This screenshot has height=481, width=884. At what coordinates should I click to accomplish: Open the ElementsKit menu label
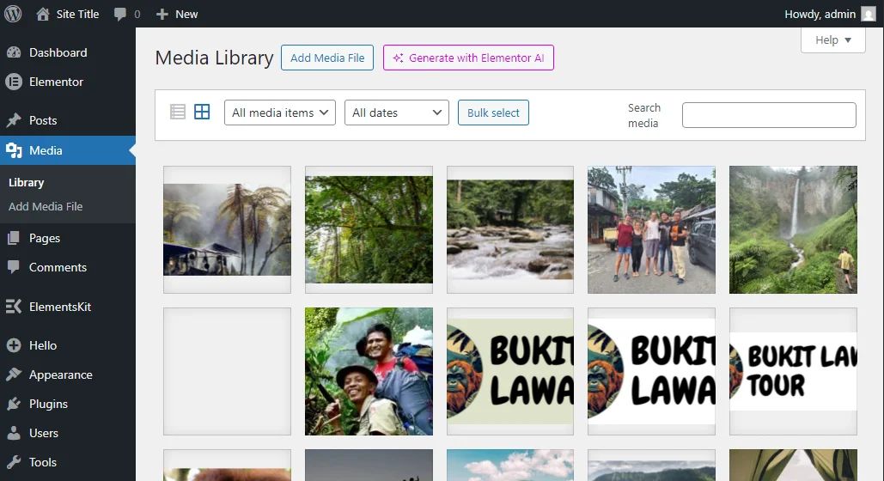[60, 307]
